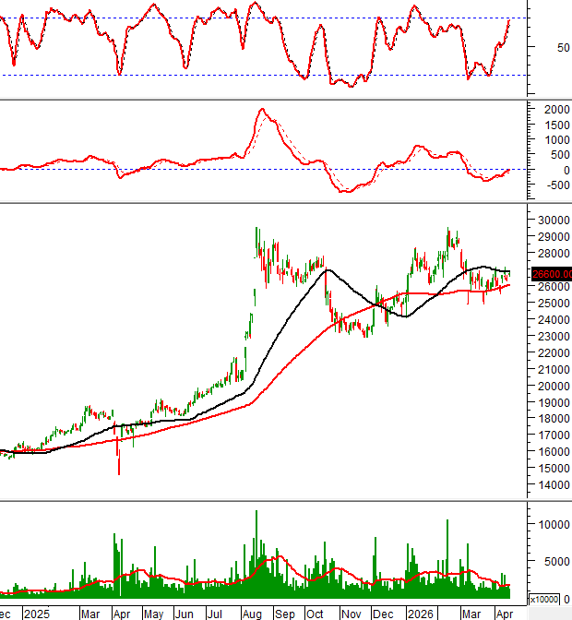Select the Jul marker on time axis
572x620 pixels.
(216, 613)
